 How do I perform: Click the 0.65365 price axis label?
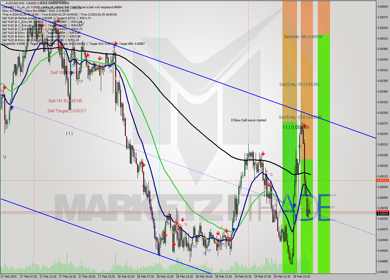click(383, 91)
